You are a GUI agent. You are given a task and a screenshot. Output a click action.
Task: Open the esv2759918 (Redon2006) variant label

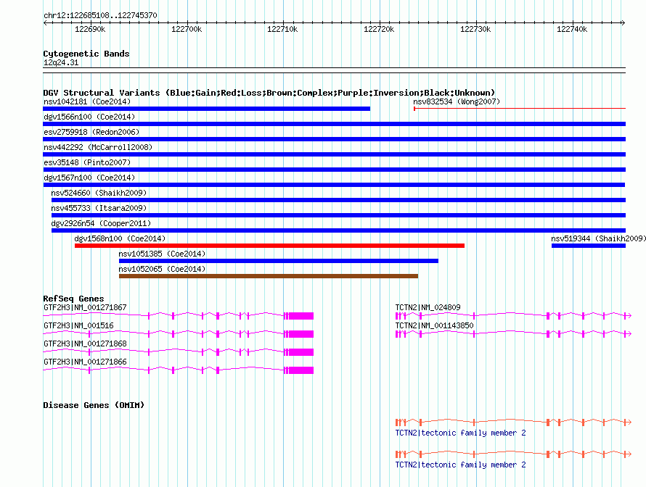[x=91, y=132]
